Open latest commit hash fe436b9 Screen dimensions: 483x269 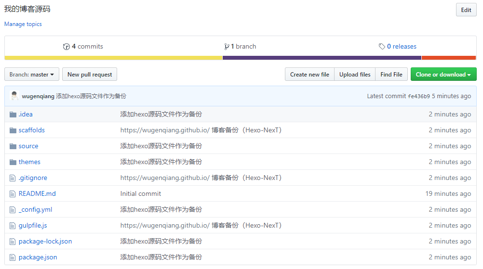418,96
